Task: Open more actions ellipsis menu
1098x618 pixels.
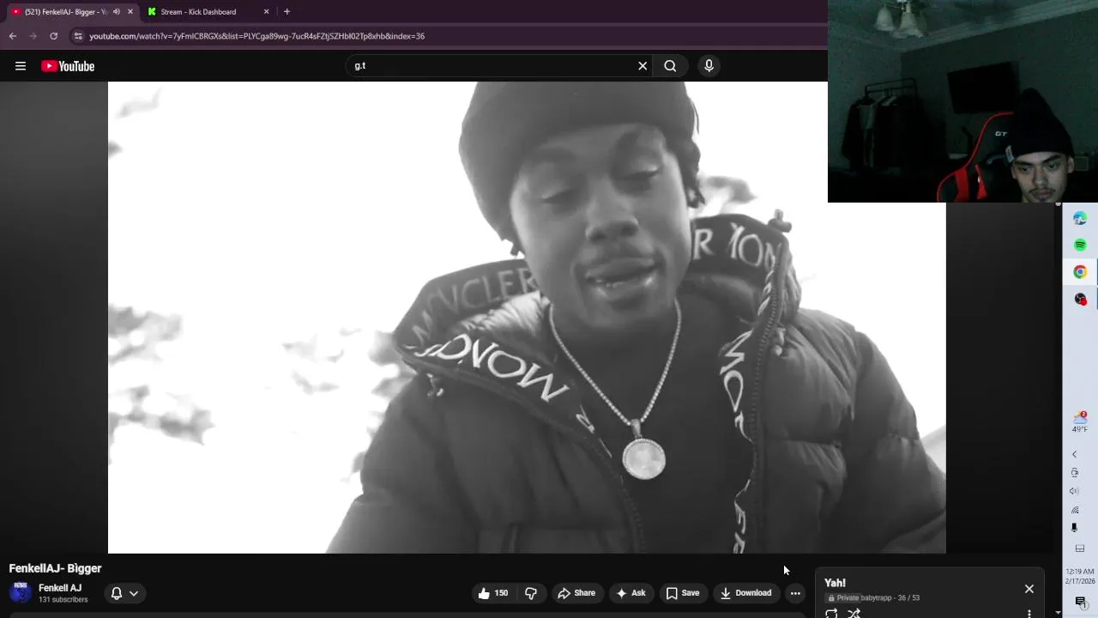Action: pyautogui.click(x=795, y=593)
